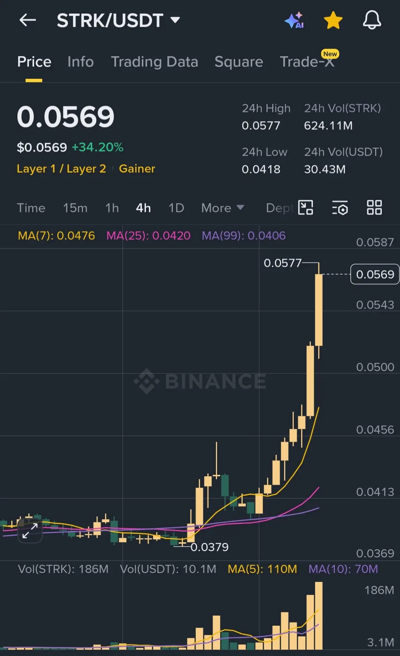The width and height of the screenshot is (400, 656).
Task: Select the Time chart interval
Action: [31, 208]
